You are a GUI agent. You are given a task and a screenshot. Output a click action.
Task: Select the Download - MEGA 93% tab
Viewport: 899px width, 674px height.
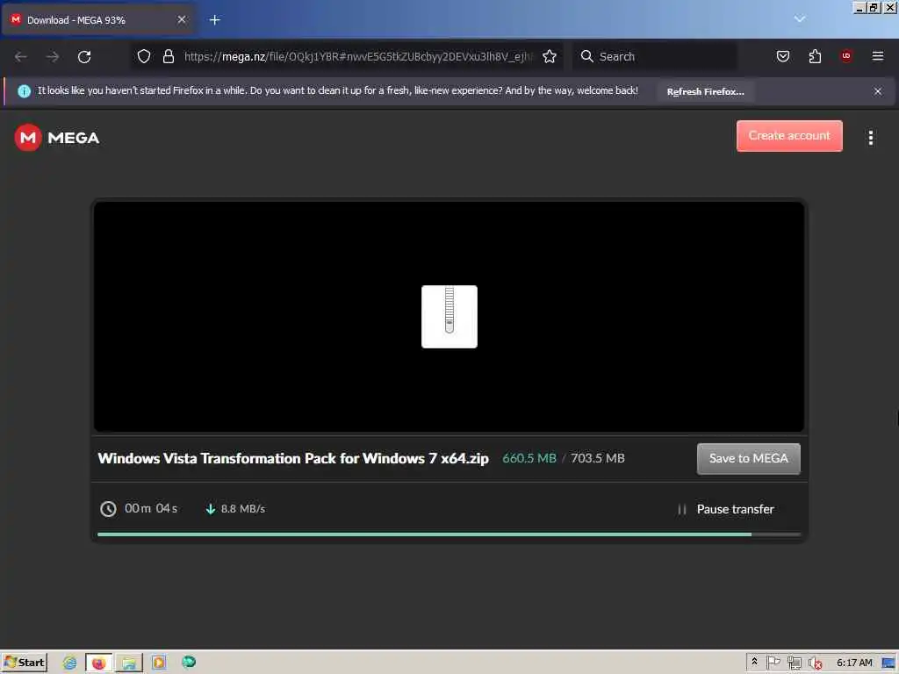98,20
